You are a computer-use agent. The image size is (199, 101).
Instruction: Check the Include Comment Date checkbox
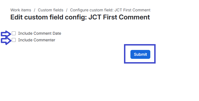pyautogui.click(x=14, y=33)
